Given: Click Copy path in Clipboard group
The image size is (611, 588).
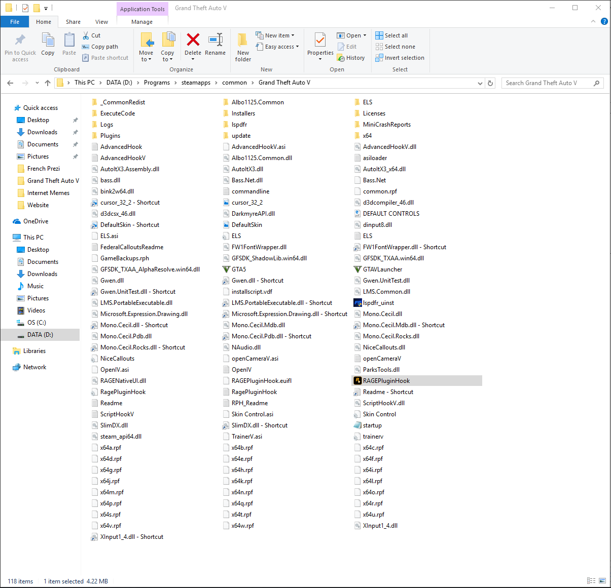Looking at the screenshot, I should (x=100, y=47).
